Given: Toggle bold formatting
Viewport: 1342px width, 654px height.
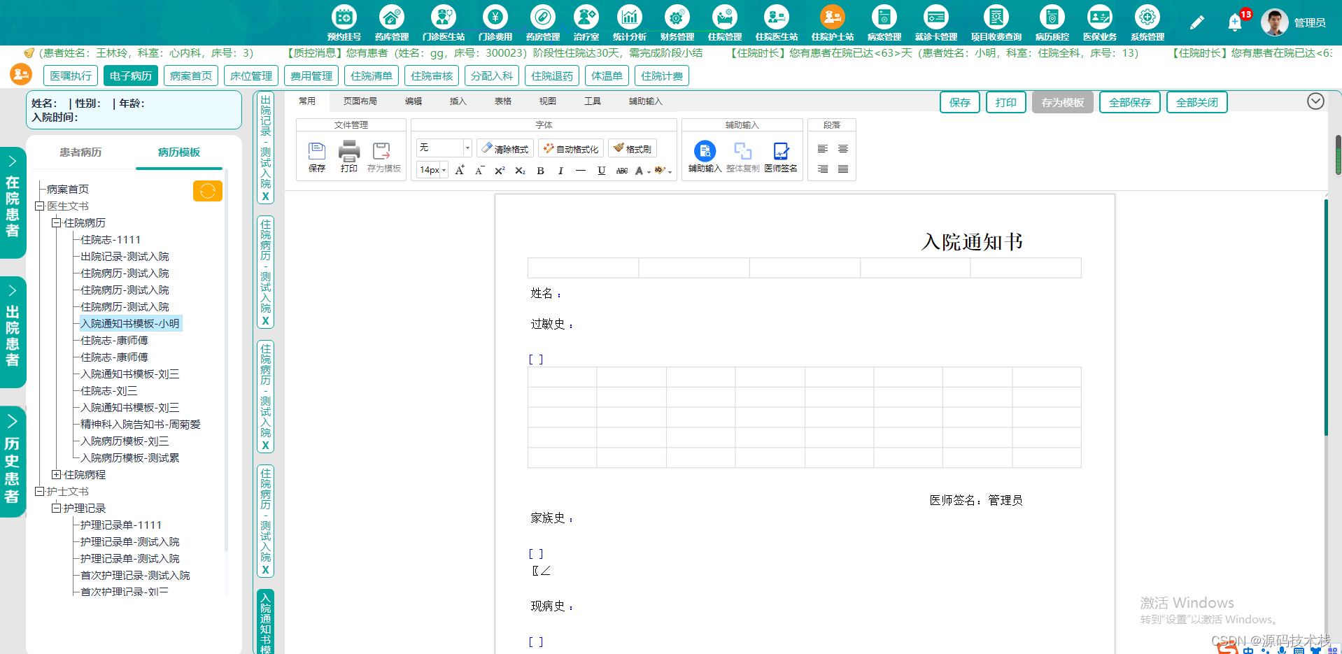Looking at the screenshot, I should point(539,170).
